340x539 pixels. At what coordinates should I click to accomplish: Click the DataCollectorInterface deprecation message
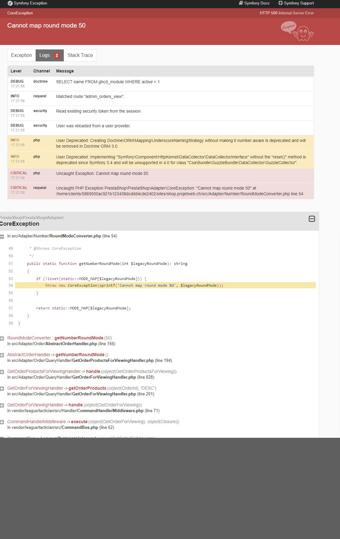(x=181, y=160)
